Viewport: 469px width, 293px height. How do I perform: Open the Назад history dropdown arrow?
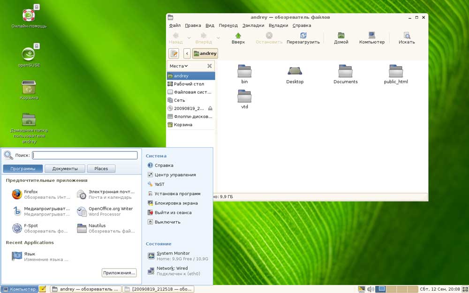(x=189, y=38)
